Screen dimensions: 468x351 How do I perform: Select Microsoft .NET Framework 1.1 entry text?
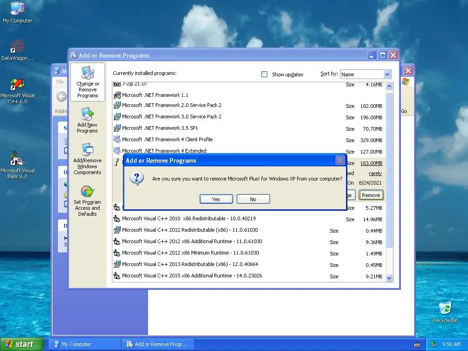155,95
